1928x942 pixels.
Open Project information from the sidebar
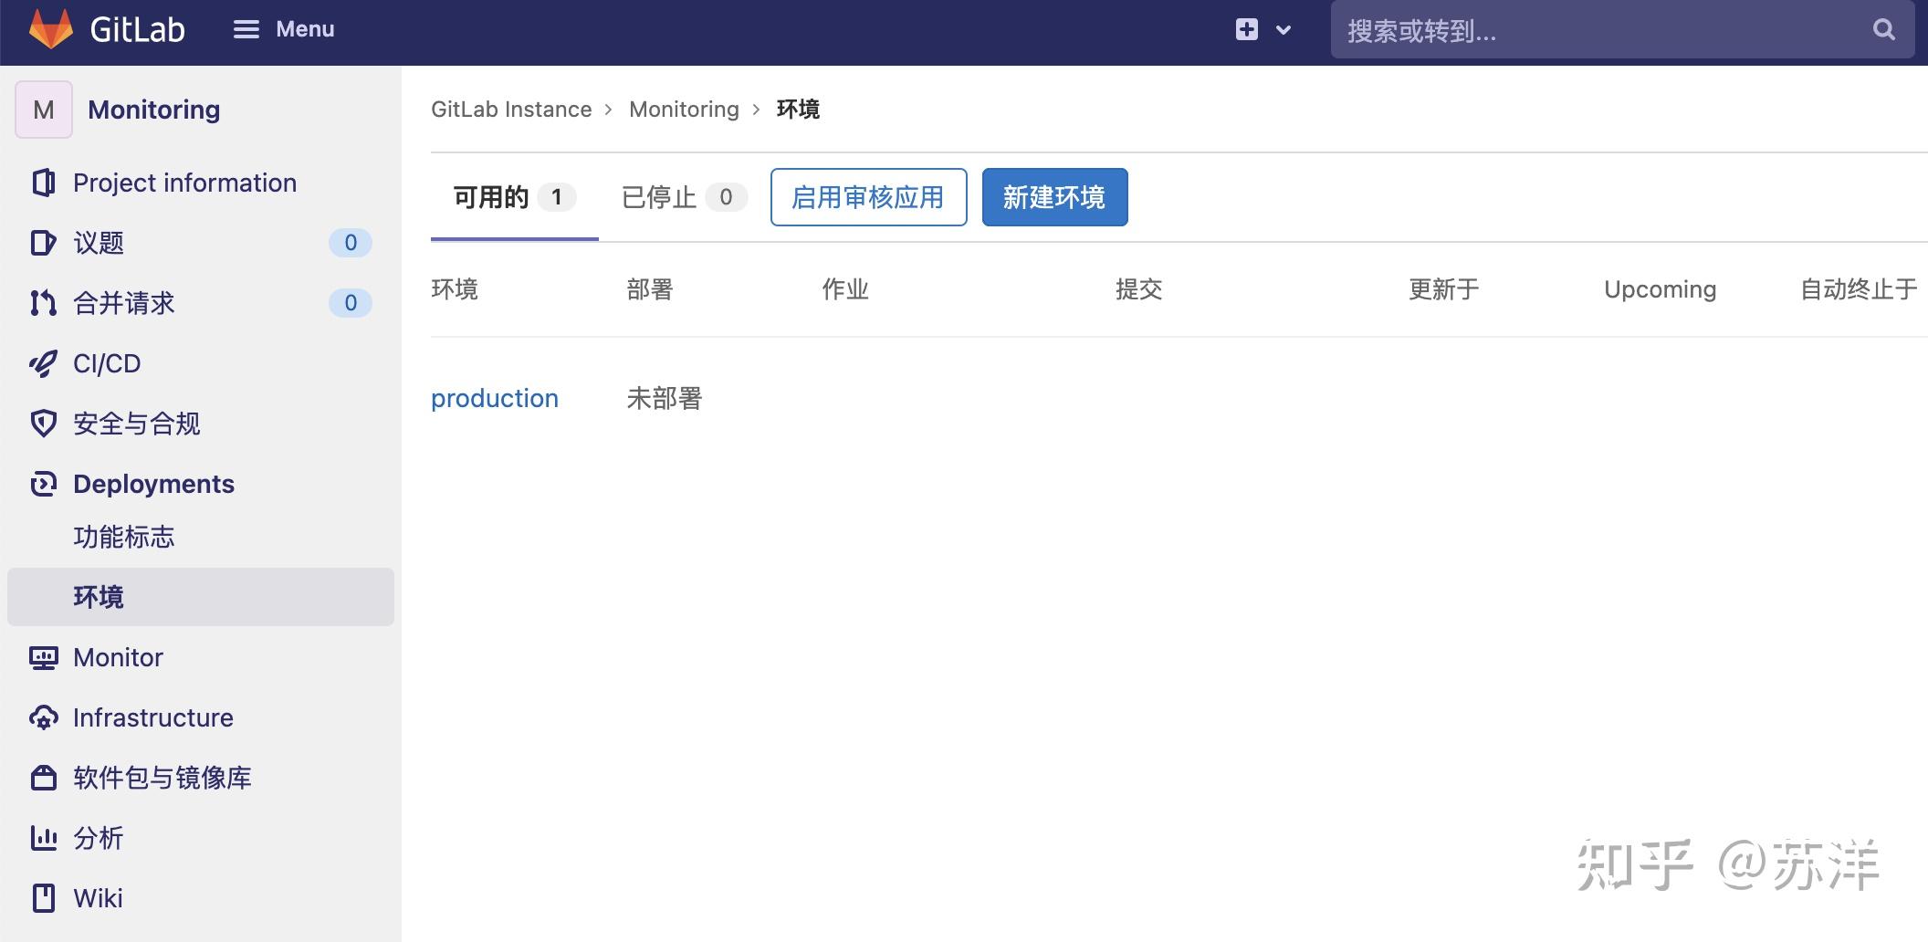point(43,183)
